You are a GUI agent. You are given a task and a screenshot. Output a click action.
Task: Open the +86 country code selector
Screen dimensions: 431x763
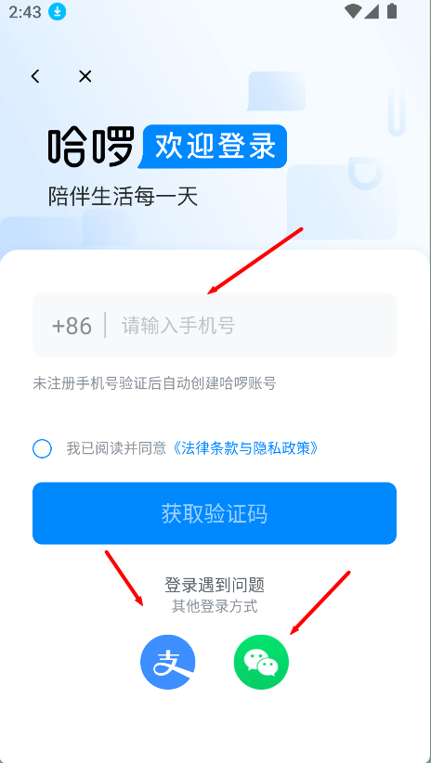(x=72, y=326)
